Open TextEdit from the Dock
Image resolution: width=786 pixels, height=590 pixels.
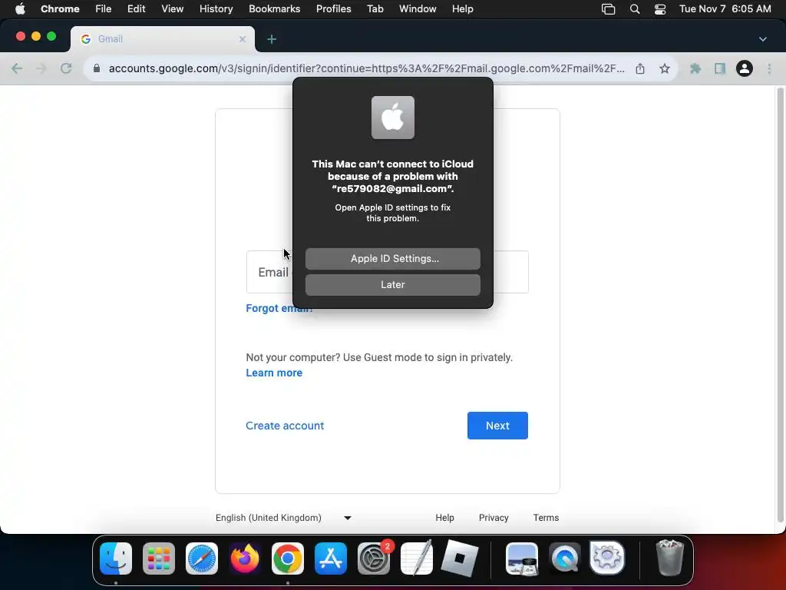417,559
